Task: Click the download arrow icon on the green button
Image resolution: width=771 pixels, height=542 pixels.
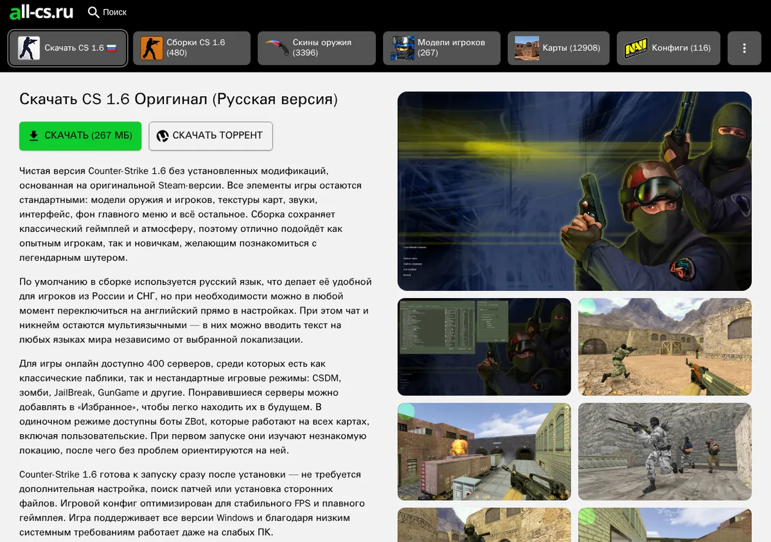Action: [33, 135]
